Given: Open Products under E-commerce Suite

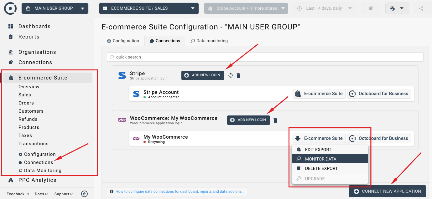Looking at the screenshot, I should coord(29,127).
